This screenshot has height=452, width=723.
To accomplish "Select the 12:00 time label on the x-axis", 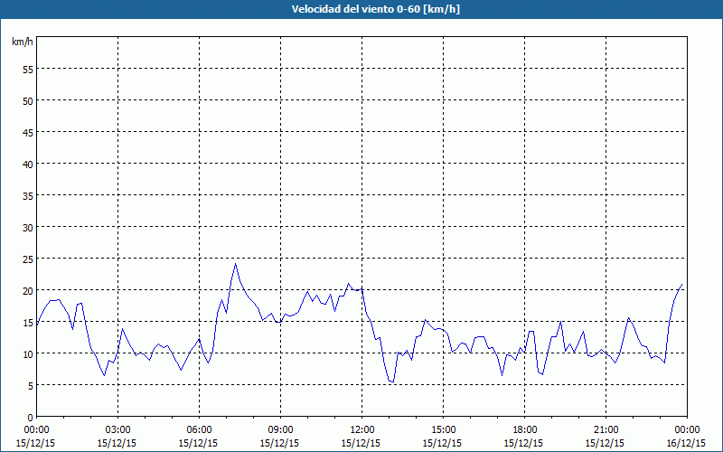I will tap(361, 429).
